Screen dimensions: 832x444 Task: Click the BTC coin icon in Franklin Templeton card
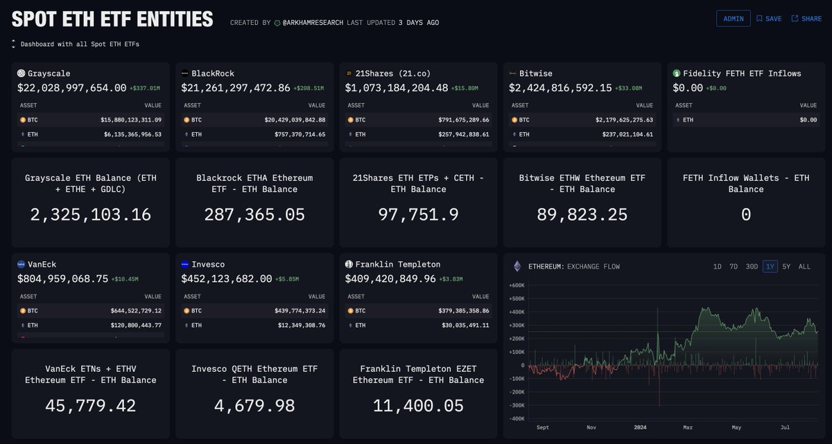click(351, 310)
